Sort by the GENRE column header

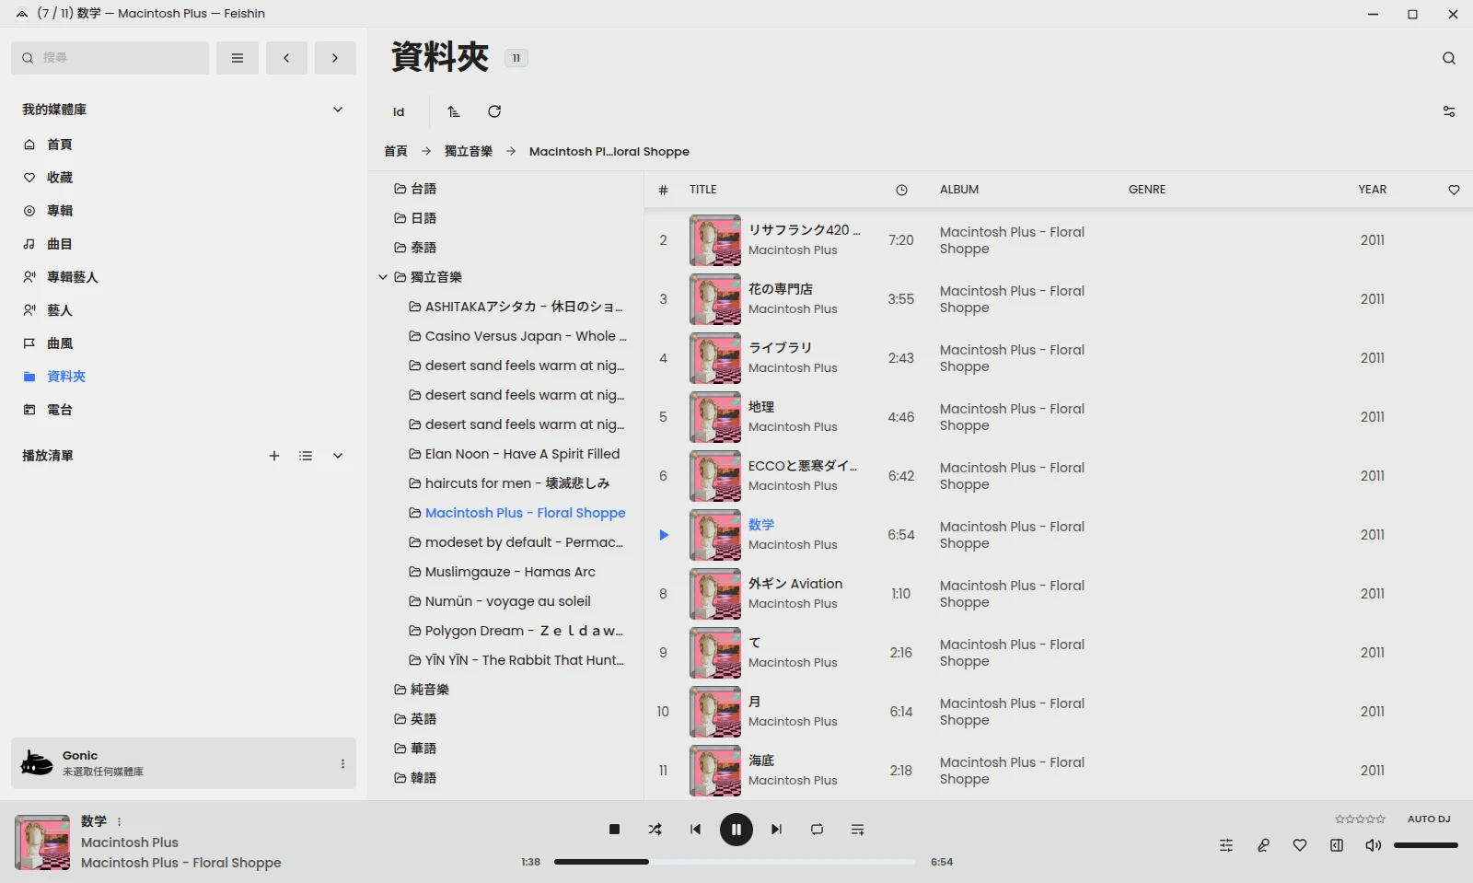pos(1147,190)
